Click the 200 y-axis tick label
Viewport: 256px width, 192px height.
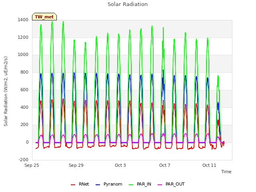(x=24, y=125)
